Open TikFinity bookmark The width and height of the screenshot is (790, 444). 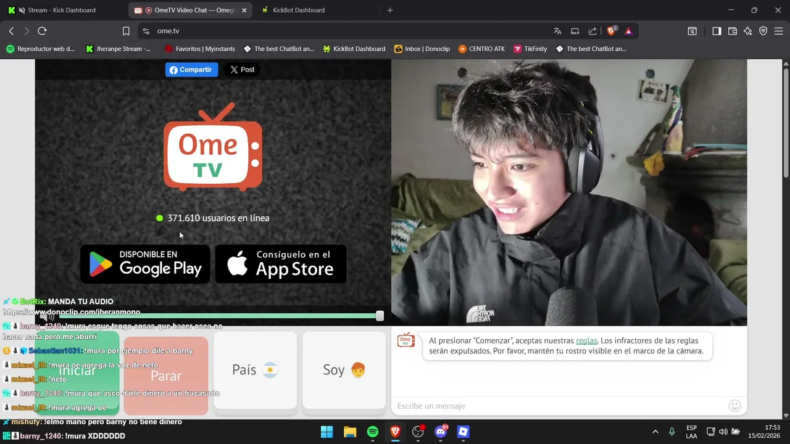[530, 49]
